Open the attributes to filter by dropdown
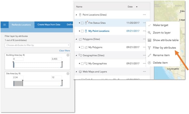 coord(37,45)
